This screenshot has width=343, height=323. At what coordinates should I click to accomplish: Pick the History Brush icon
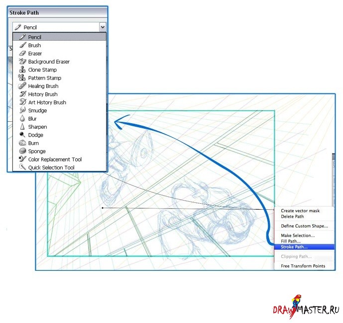[x=22, y=94]
